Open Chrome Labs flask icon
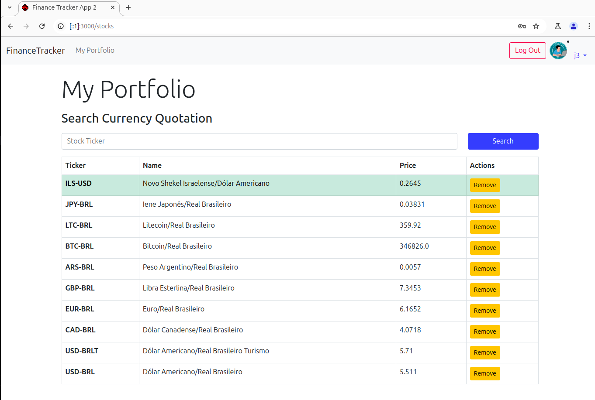The image size is (595, 400). tap(558, 26)
